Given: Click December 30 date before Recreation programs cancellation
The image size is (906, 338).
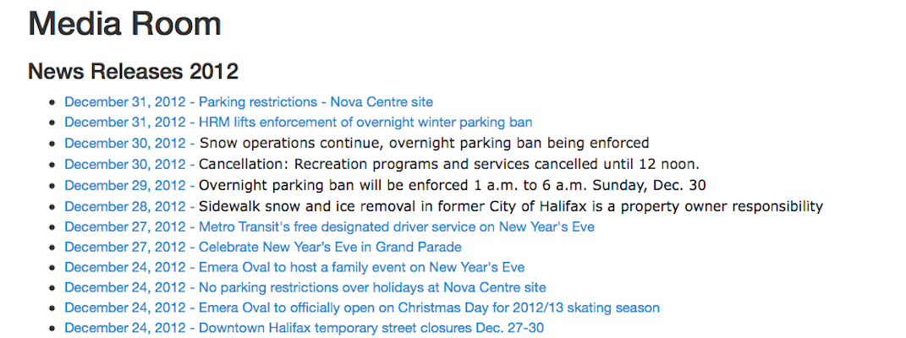Looking at the screenshot, I should click(124, 164).
